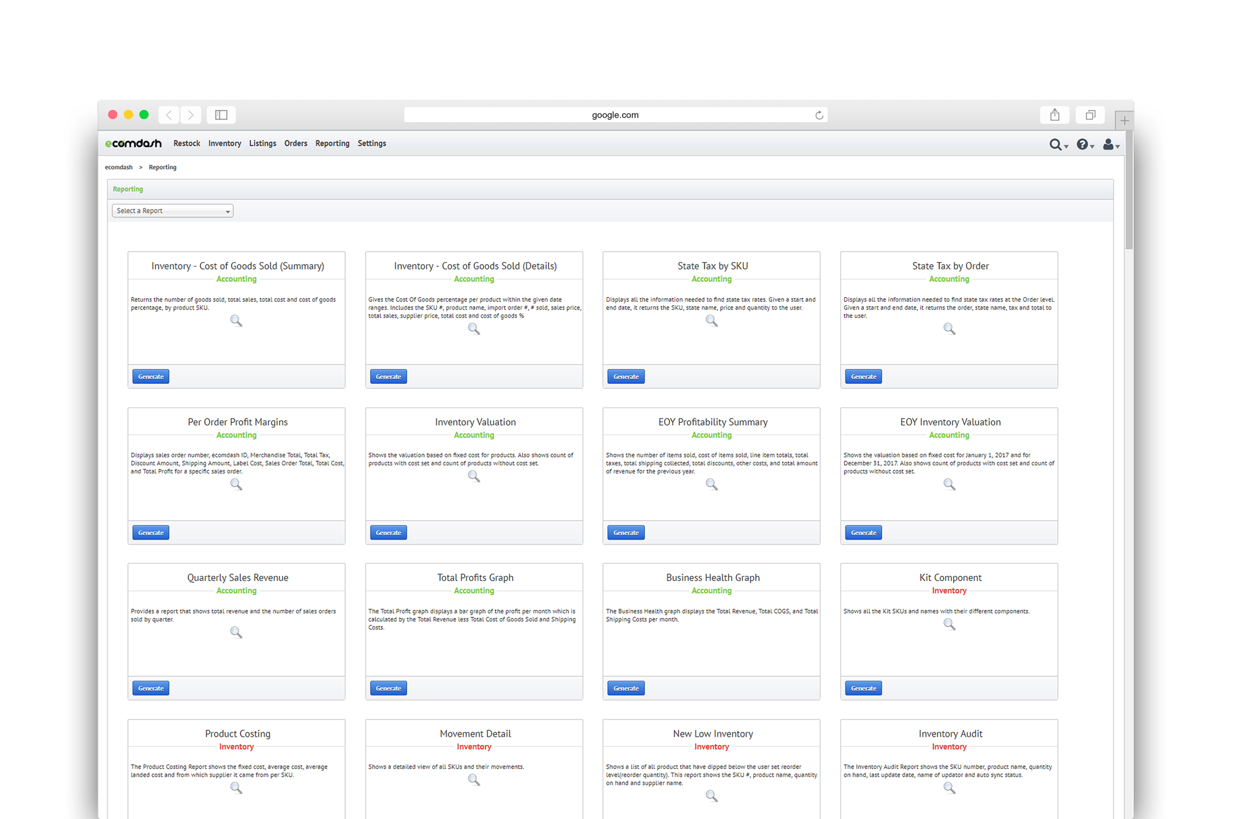Image resolution: width=1237 pixels, height=819 pixels.
Task: Open the ecomdash search icon
Action: point(1058,144)
